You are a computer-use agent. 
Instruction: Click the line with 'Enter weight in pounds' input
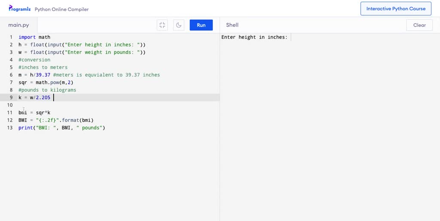[82, 52]
